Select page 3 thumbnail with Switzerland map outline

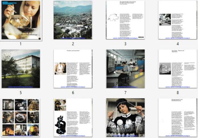tap(125, 20)
